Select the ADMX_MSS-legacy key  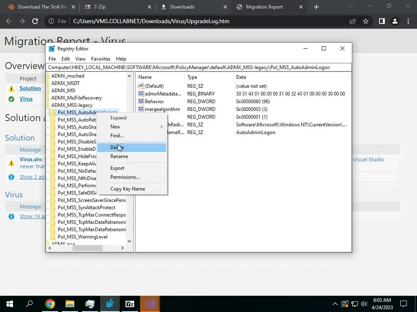(x=72, y=105)
